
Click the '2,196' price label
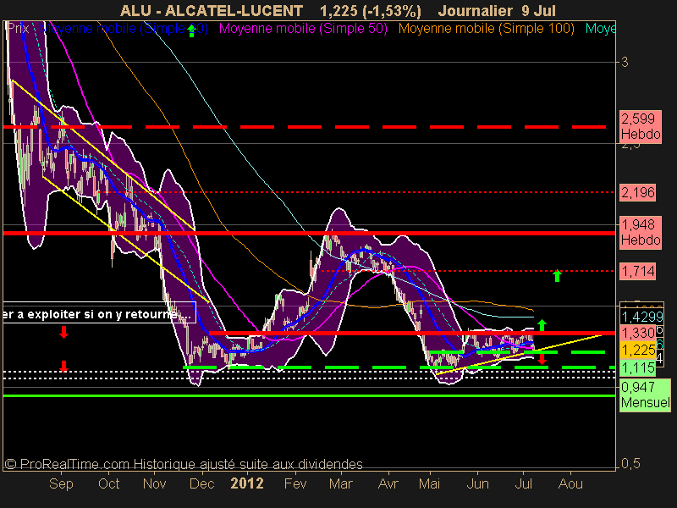coord(638,192)
